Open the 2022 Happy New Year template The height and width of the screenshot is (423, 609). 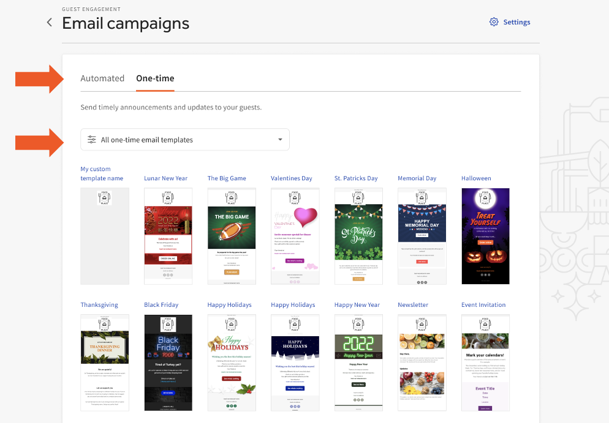[358, 362]
